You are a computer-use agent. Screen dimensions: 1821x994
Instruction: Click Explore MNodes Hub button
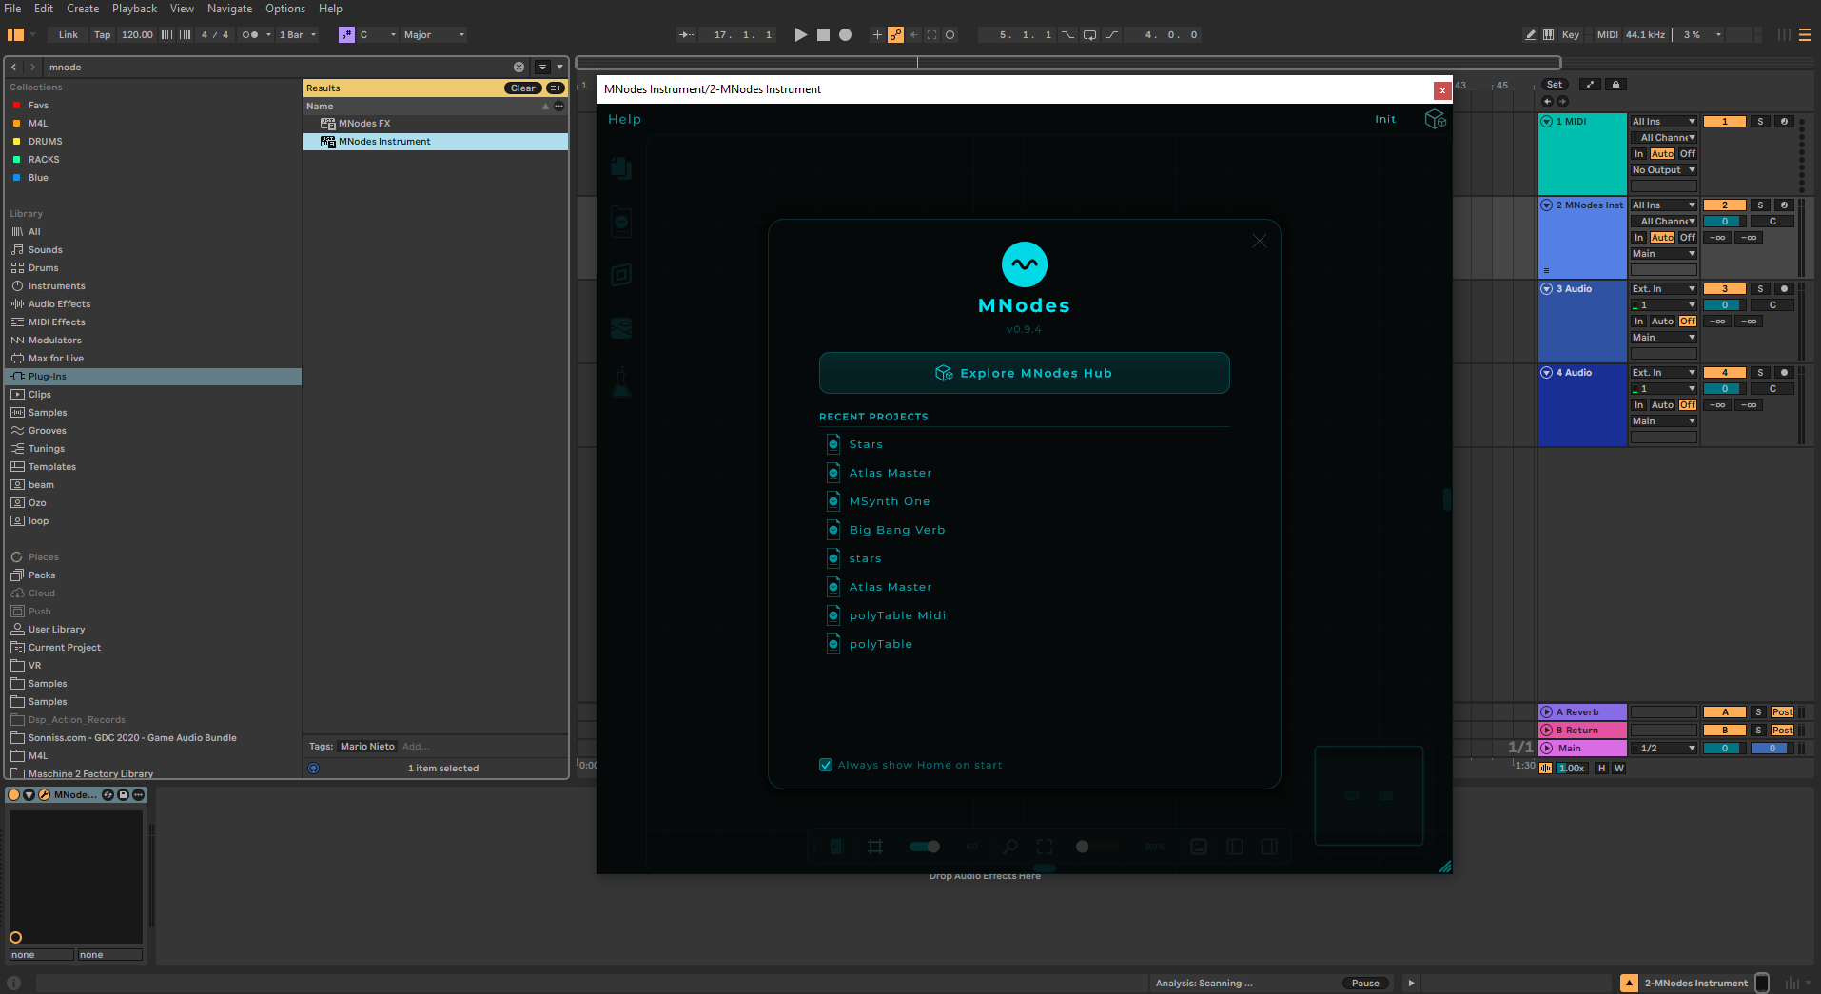point(1025,373)
